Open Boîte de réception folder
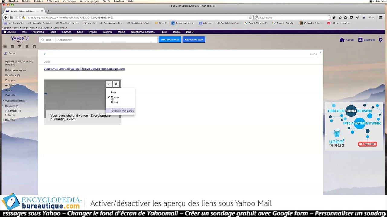Screen dimensions: 387x217 pos(15,70)
